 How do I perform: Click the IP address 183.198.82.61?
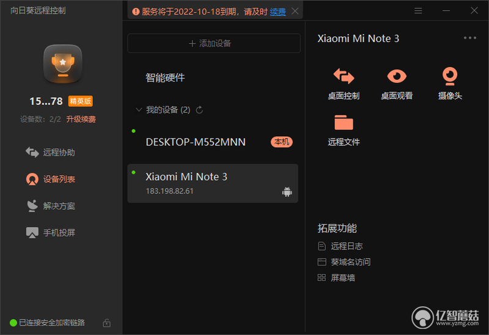(x=169, y=191)
